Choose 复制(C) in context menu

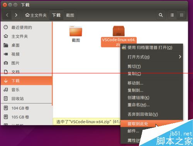(x=152, y=74)
